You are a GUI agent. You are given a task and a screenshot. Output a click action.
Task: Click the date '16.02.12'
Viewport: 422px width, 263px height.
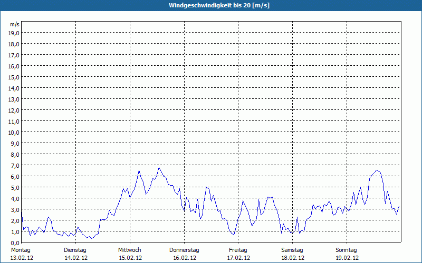click(x=185, y=258)
